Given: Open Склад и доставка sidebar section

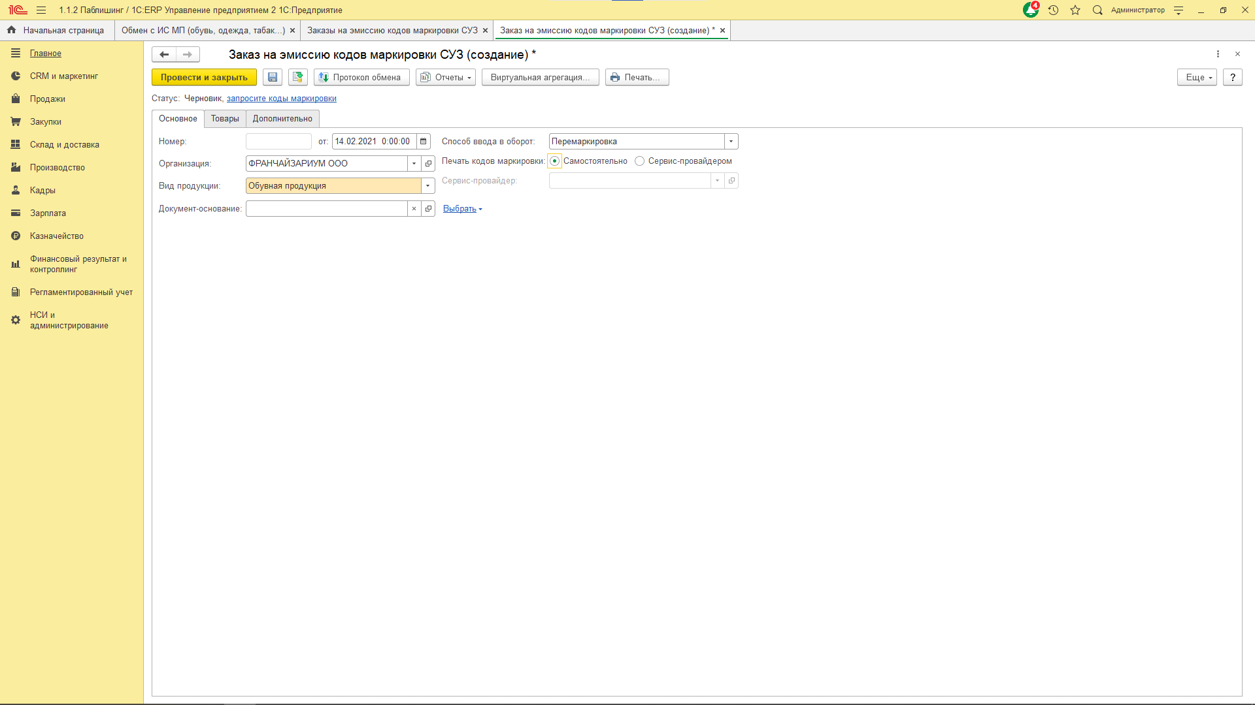Looking at the screenshot, I should [x=65, y=144].
